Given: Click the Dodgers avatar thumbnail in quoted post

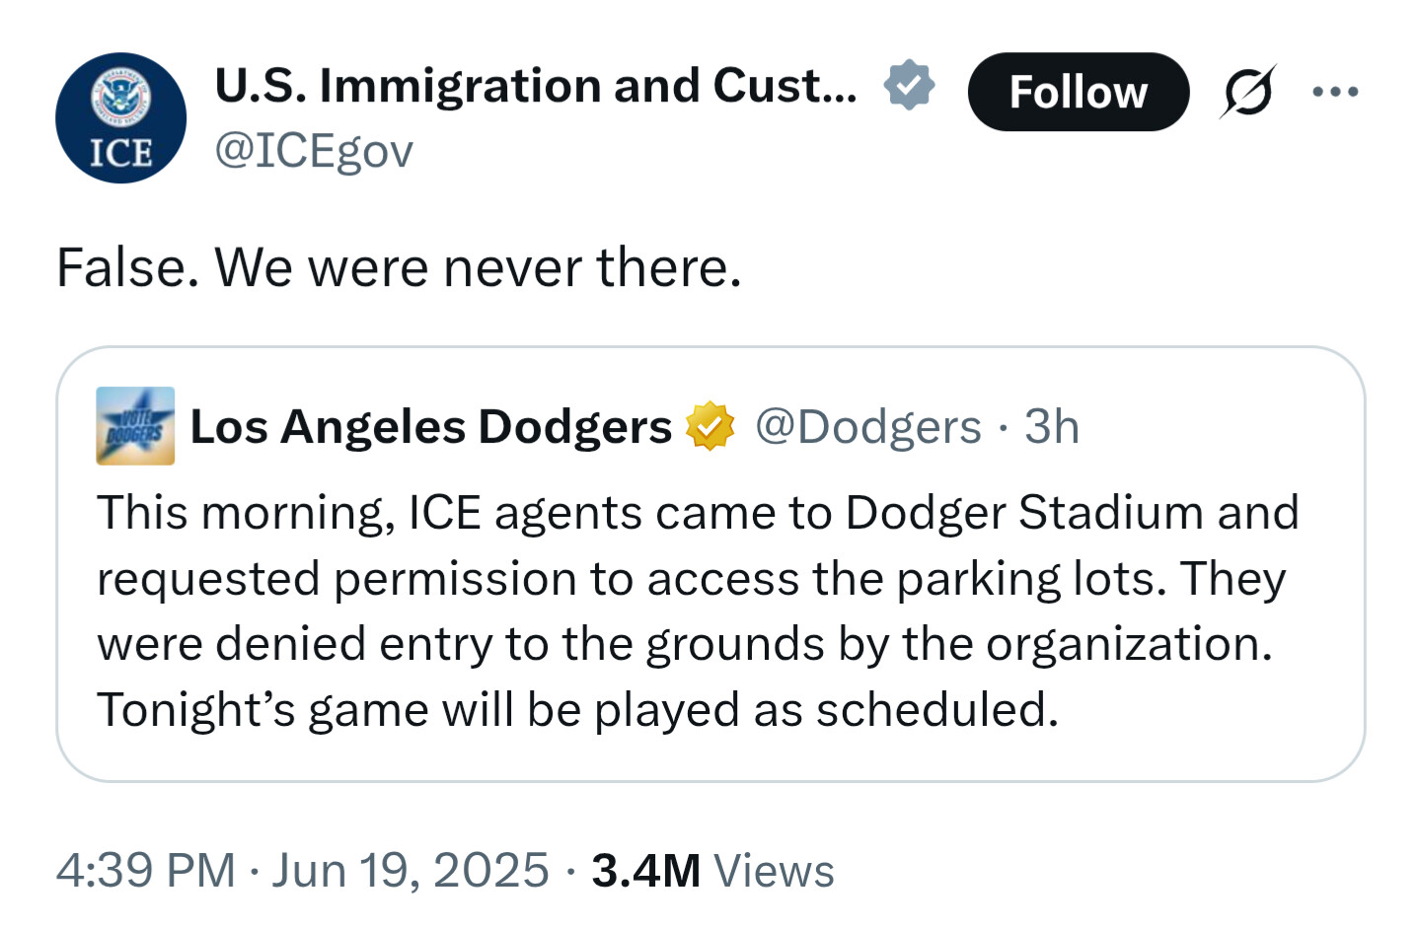Looking at the screenshot, I should [135, 426].
